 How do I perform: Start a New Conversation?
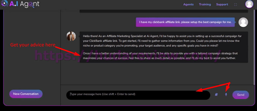(26, 94)
